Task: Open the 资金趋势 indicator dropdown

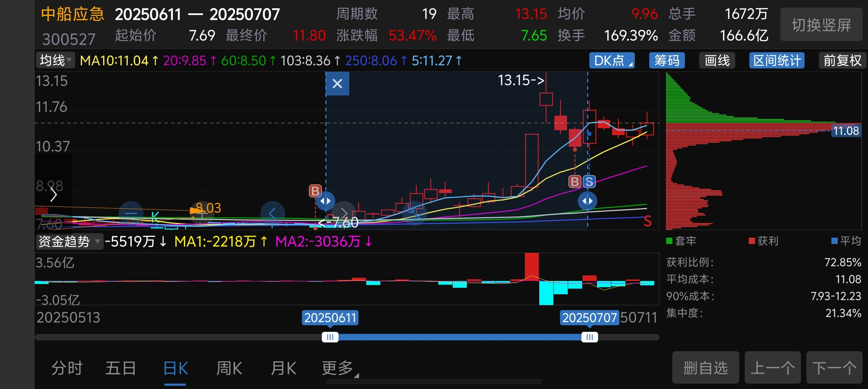Action: (x=69, y=241)
